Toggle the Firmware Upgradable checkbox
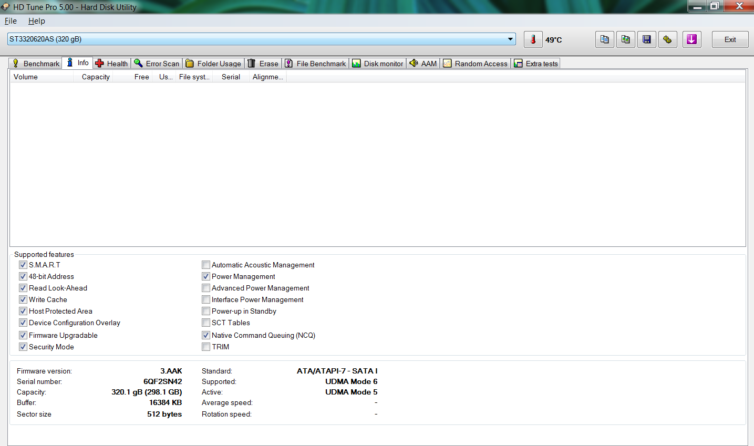 point(23,335)
